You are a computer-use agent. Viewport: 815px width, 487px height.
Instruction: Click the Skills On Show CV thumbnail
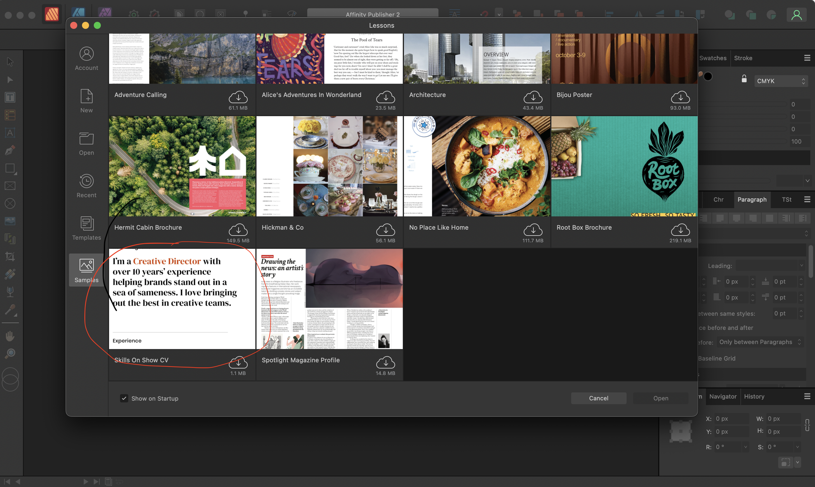tap(182, 299)
